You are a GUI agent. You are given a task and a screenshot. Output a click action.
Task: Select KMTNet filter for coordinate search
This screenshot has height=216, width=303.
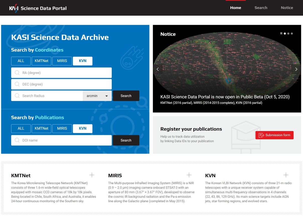coord(41,61)
